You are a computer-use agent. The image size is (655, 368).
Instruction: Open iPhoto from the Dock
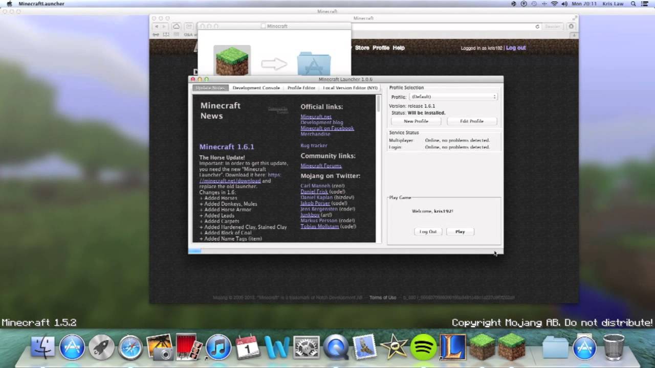click(x=159, y=347)
